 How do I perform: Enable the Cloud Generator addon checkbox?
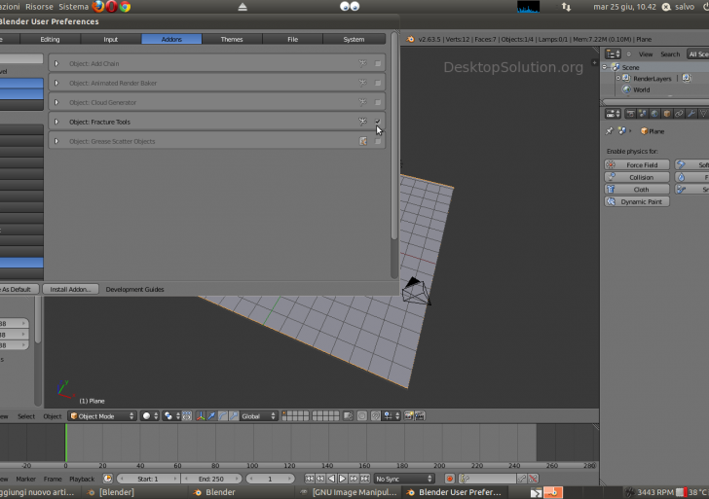tap(378, 102)
